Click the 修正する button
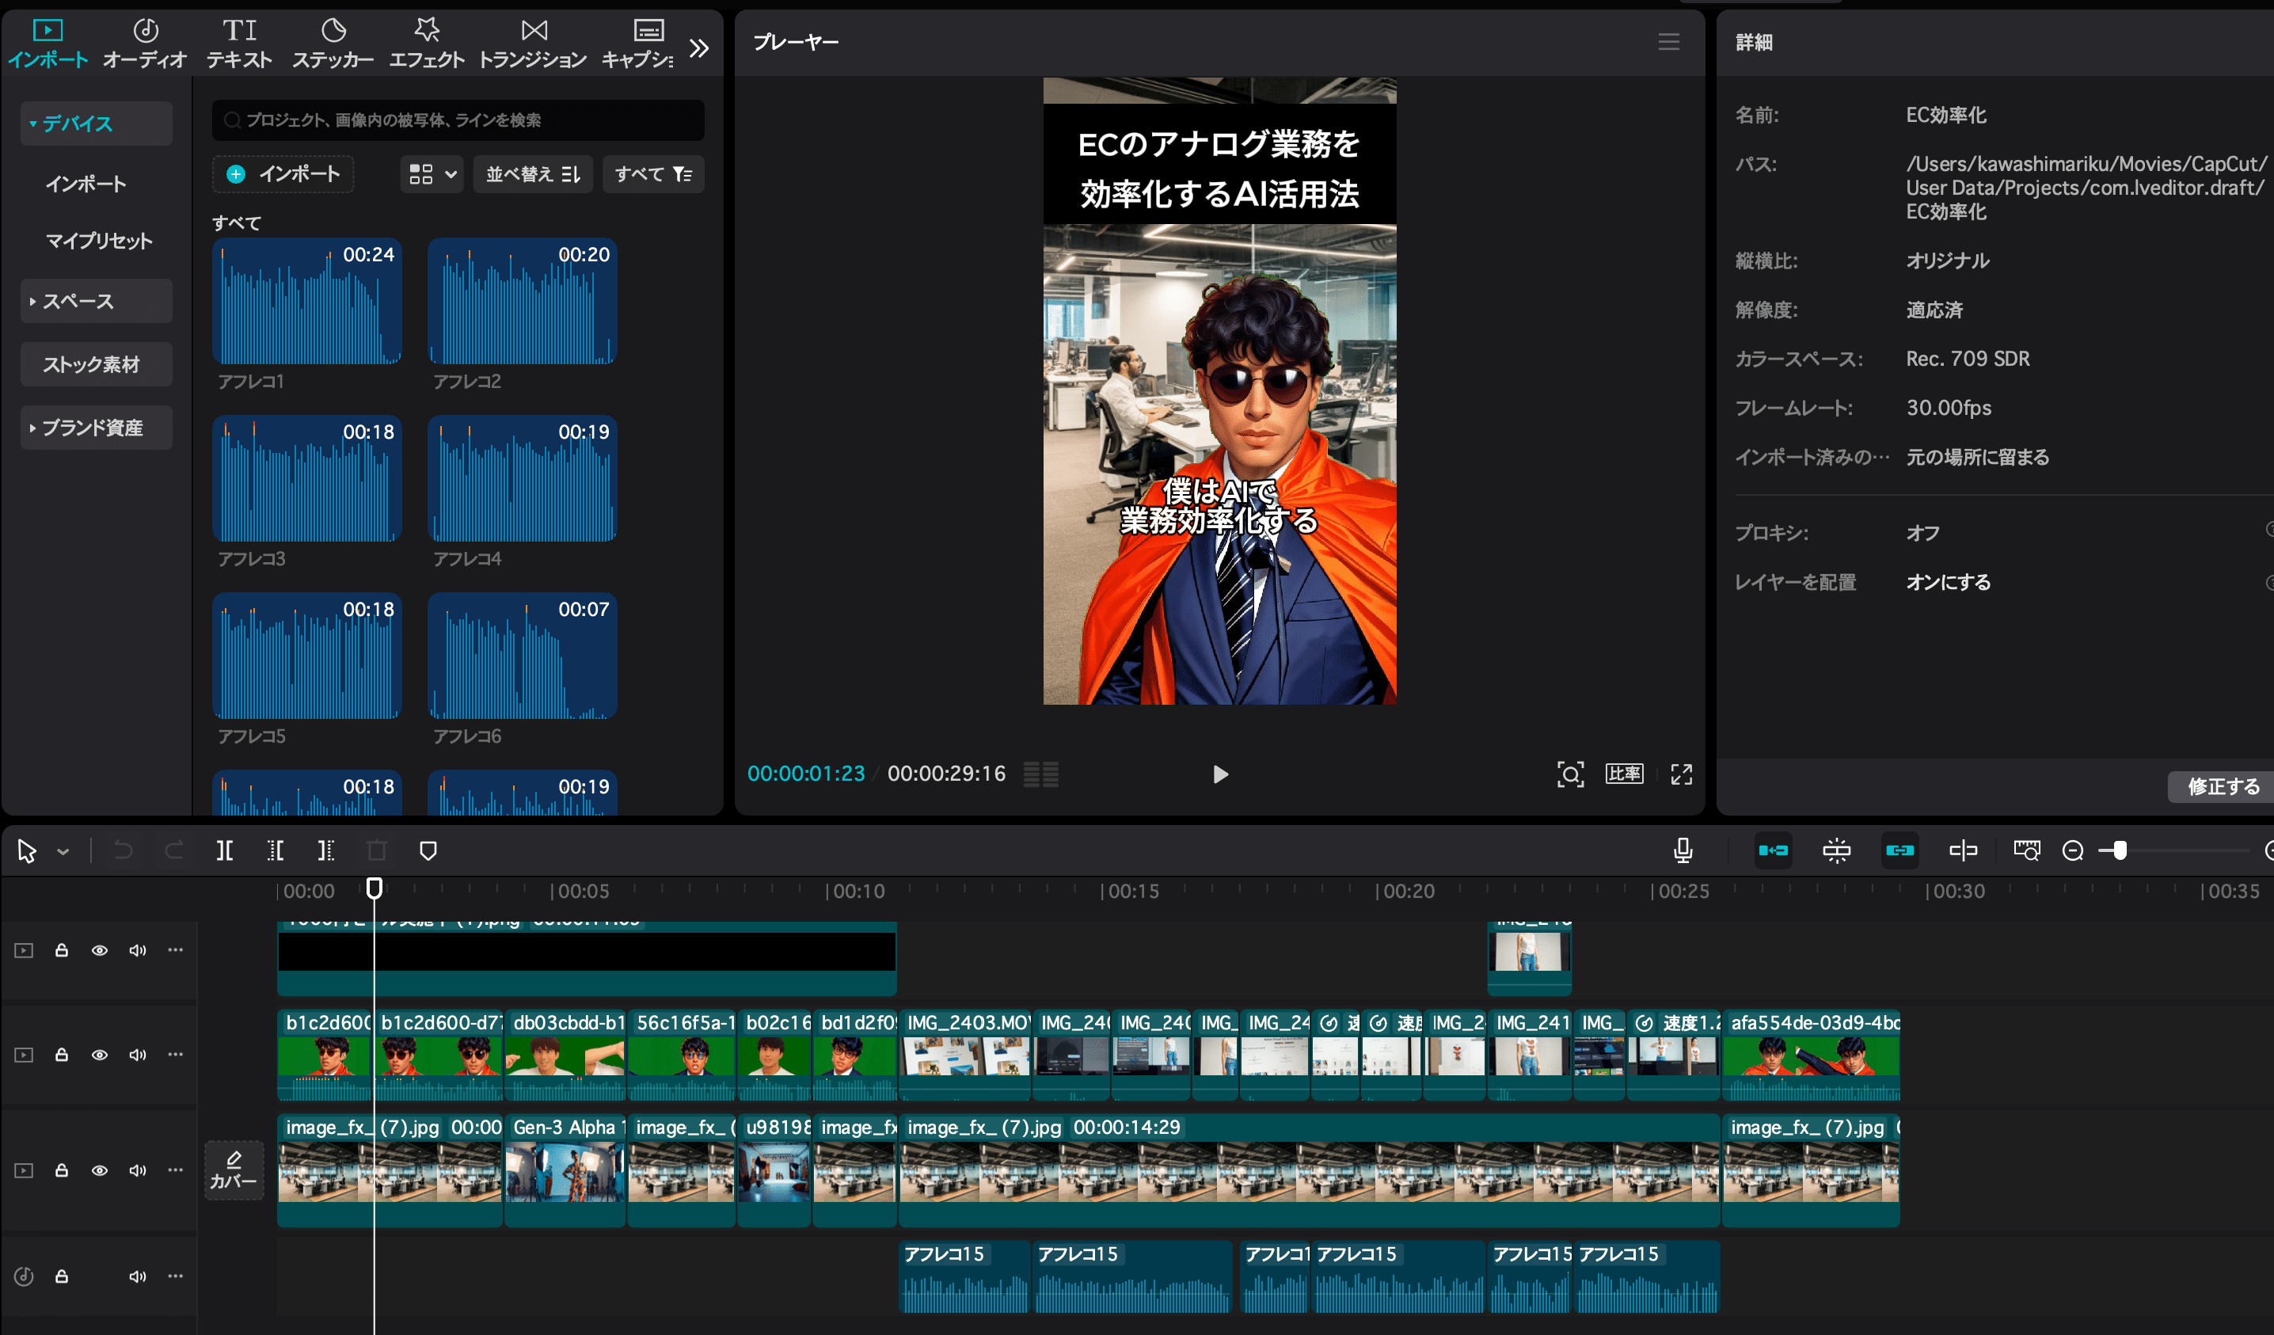Screen dimensions: 2274x1335 coord(2222,786)
